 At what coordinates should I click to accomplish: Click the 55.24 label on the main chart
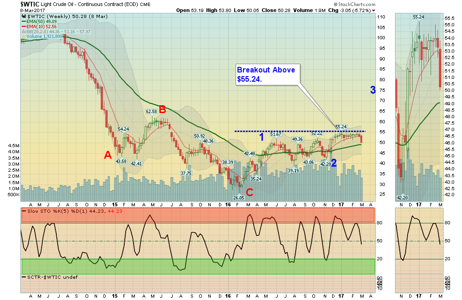341,127
